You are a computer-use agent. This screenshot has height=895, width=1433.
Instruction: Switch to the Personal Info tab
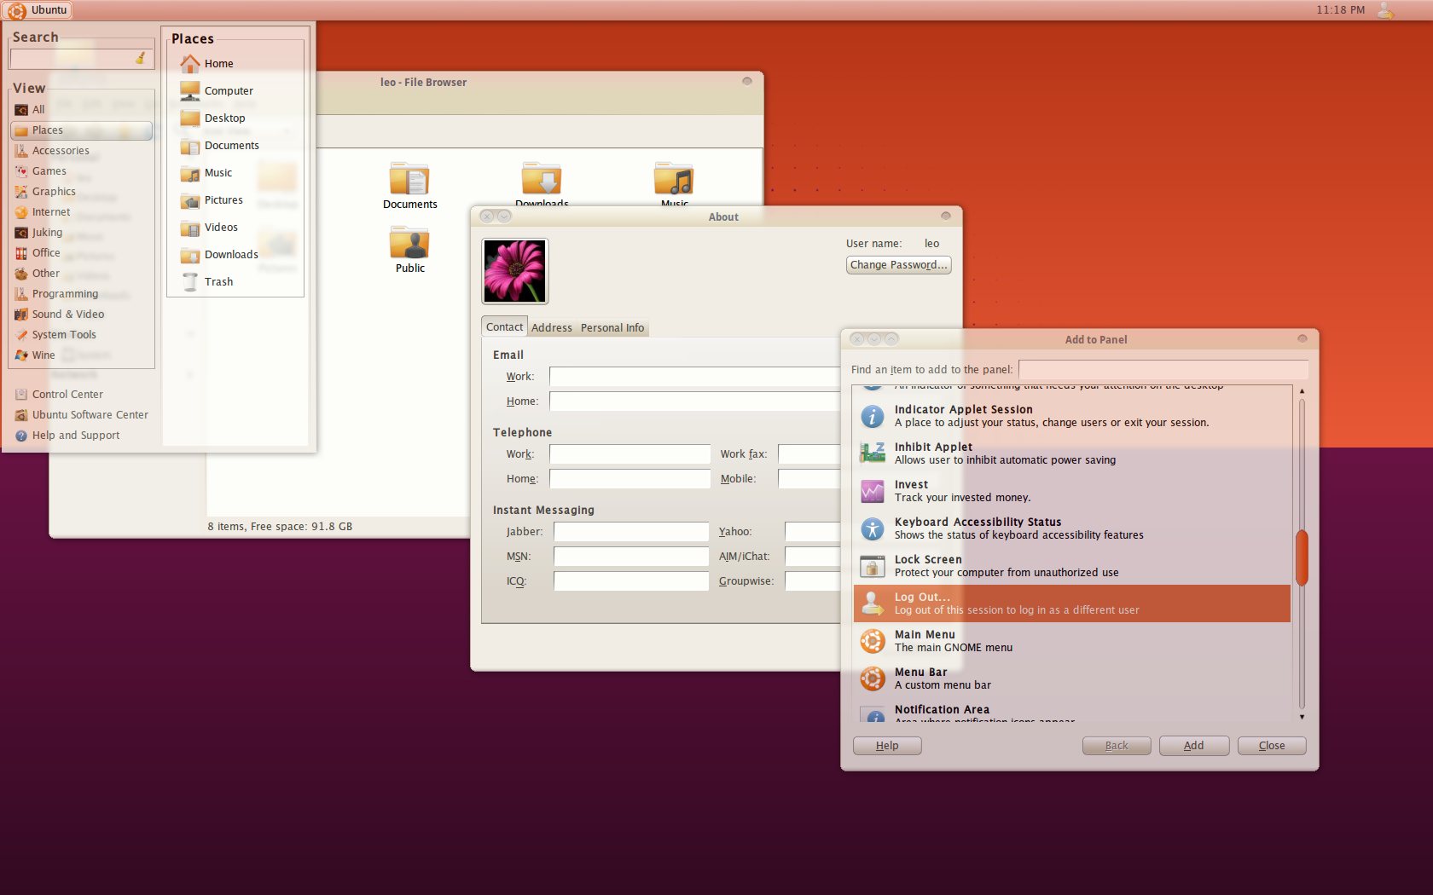[x=612, y=327]
